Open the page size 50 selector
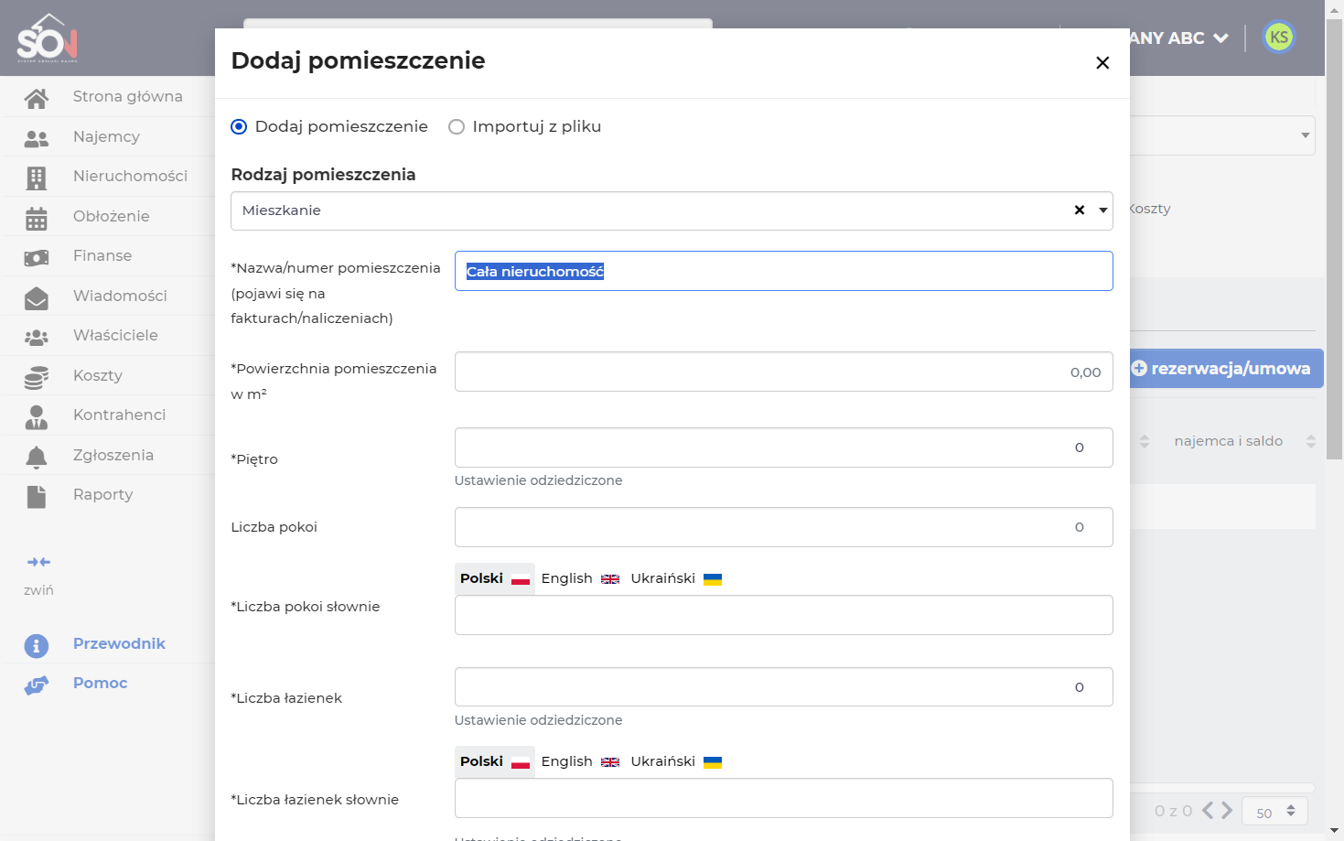 pyautogui.click(x=1274, y=812)
